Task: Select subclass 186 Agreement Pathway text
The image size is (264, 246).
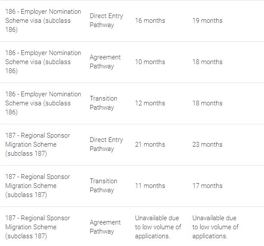Action: (105, 62)
